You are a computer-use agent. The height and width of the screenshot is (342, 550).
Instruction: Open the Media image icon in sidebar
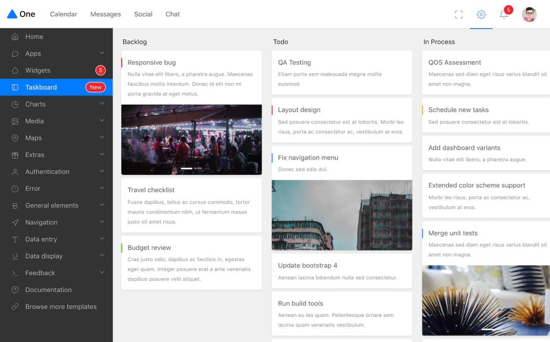coord(15,121)
